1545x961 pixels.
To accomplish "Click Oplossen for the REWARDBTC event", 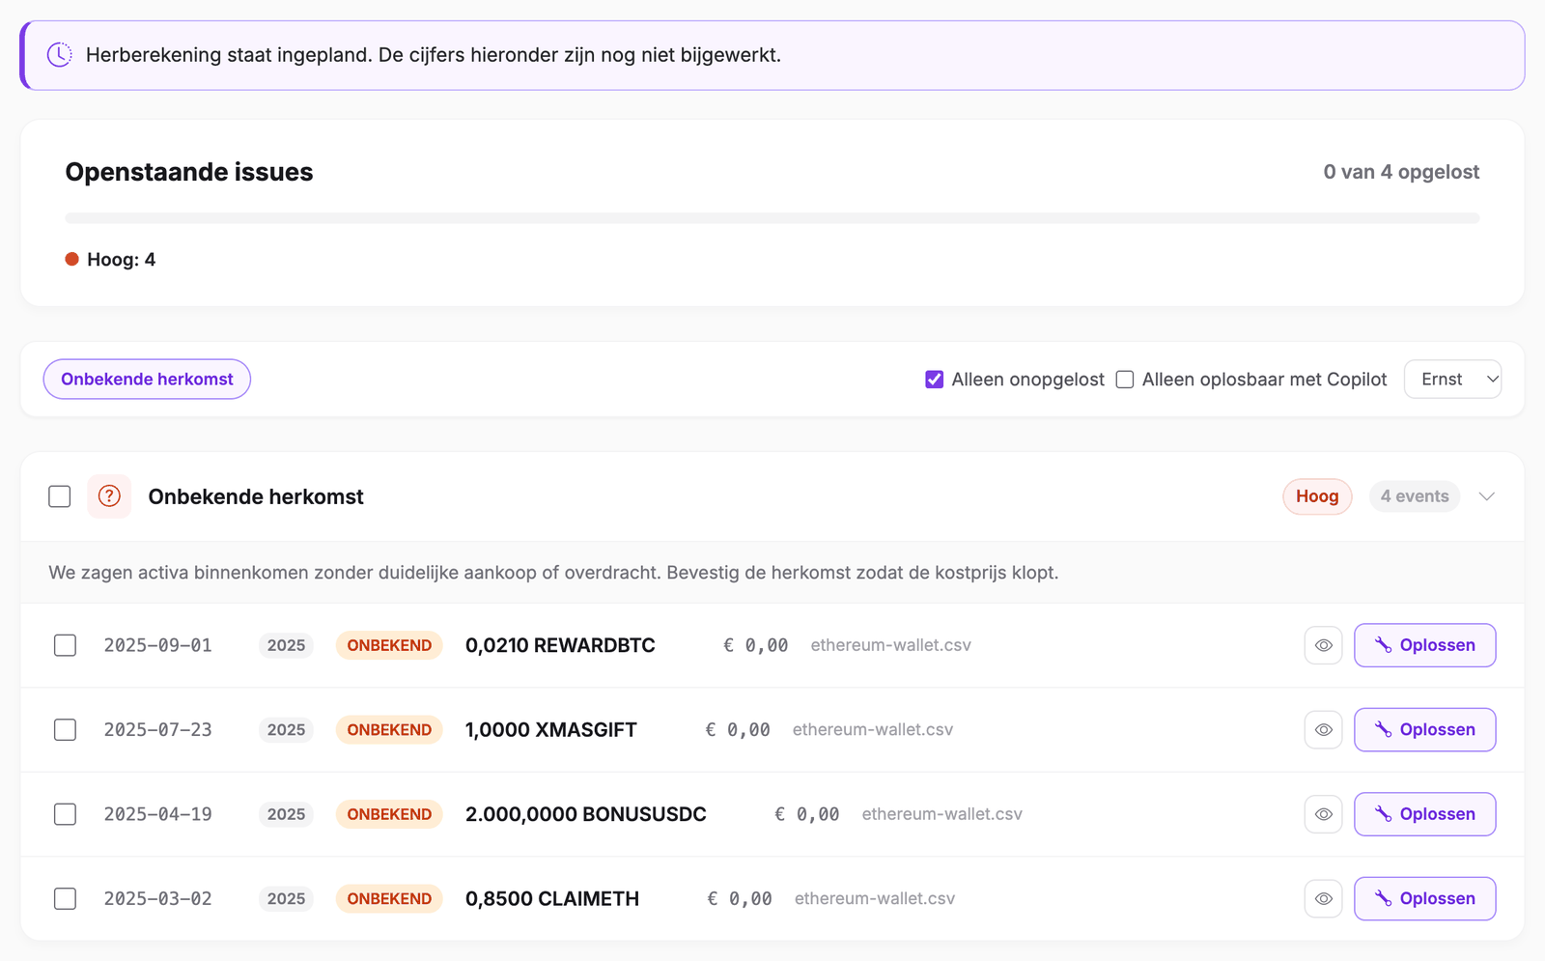I will click(x=1424, y=645).
